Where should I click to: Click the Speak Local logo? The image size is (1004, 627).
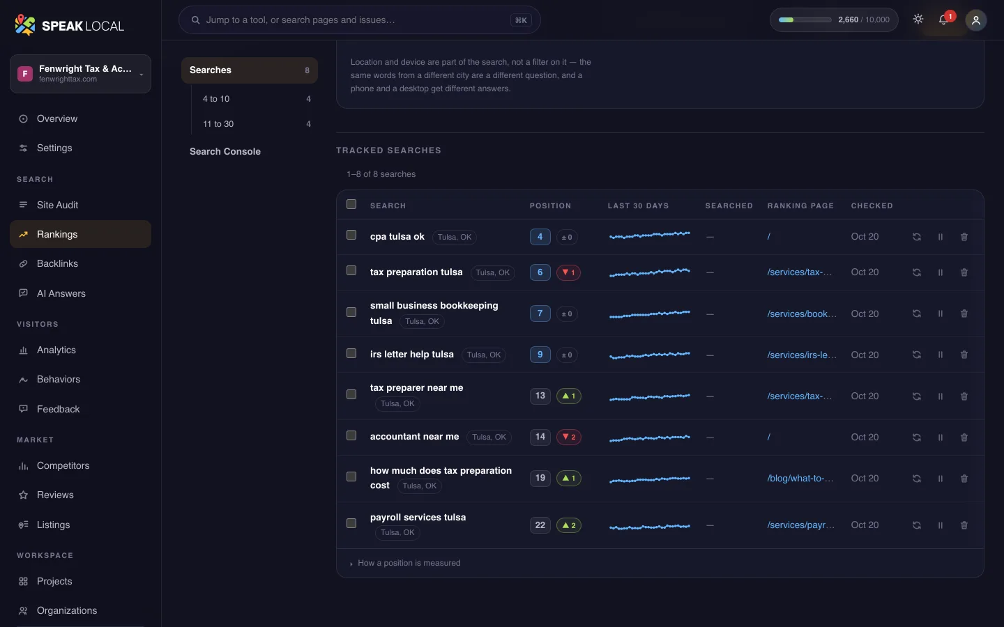(x=69, y=26)
